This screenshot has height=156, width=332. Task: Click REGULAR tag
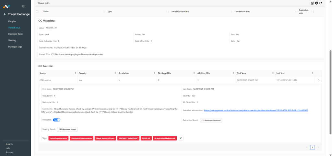coord(146,138)
